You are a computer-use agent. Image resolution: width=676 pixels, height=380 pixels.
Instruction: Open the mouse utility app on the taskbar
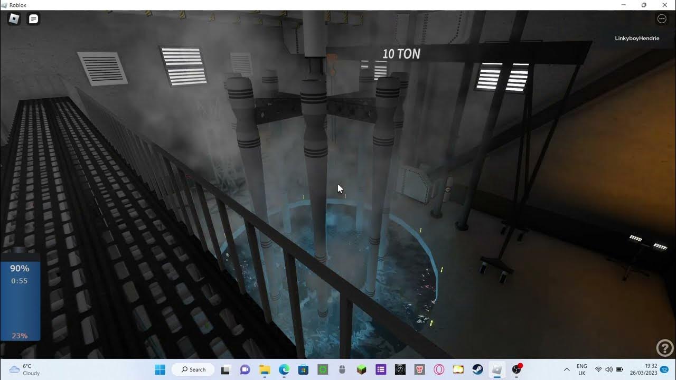click(342, 369)
